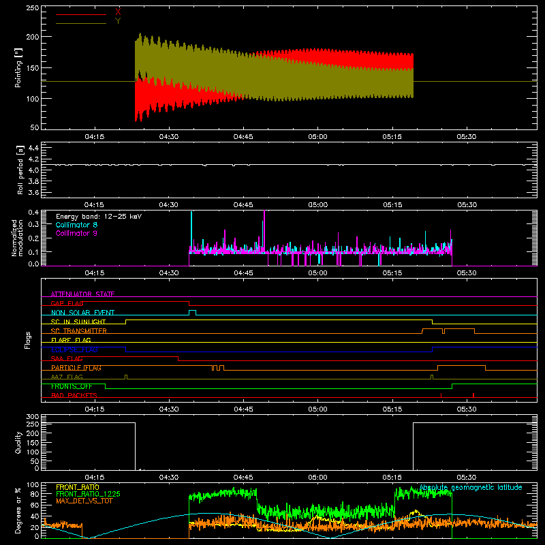The width and height of the screenshot is (545, 545).
Task: Click the orange MAX_DET_VS_TOT legend entry
Action: point(84,501)
